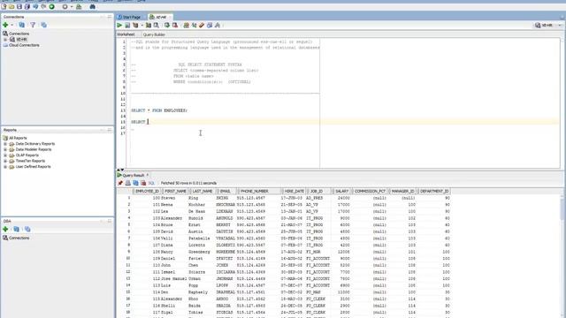Click Rollback icon in worksheet toolbar
Image resolution: width=566 pixels, height=318 pixels.
click(175, 26)
